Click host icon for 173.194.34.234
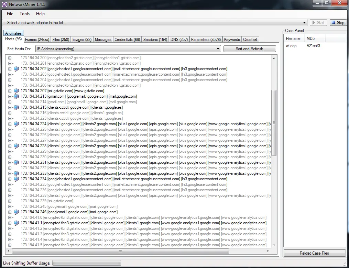 pyautogui.click(x=16, y=179)
